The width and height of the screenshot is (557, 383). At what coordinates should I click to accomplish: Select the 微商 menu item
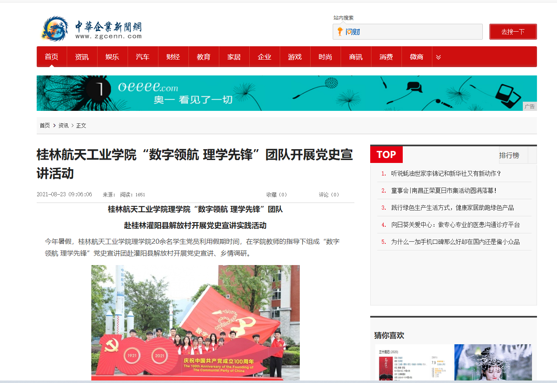[x=416, y=57]
